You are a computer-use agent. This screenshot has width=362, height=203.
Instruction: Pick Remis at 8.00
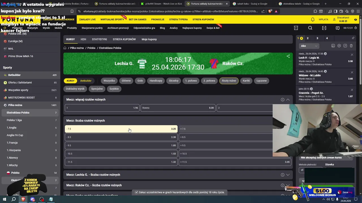tap(178, 108)
